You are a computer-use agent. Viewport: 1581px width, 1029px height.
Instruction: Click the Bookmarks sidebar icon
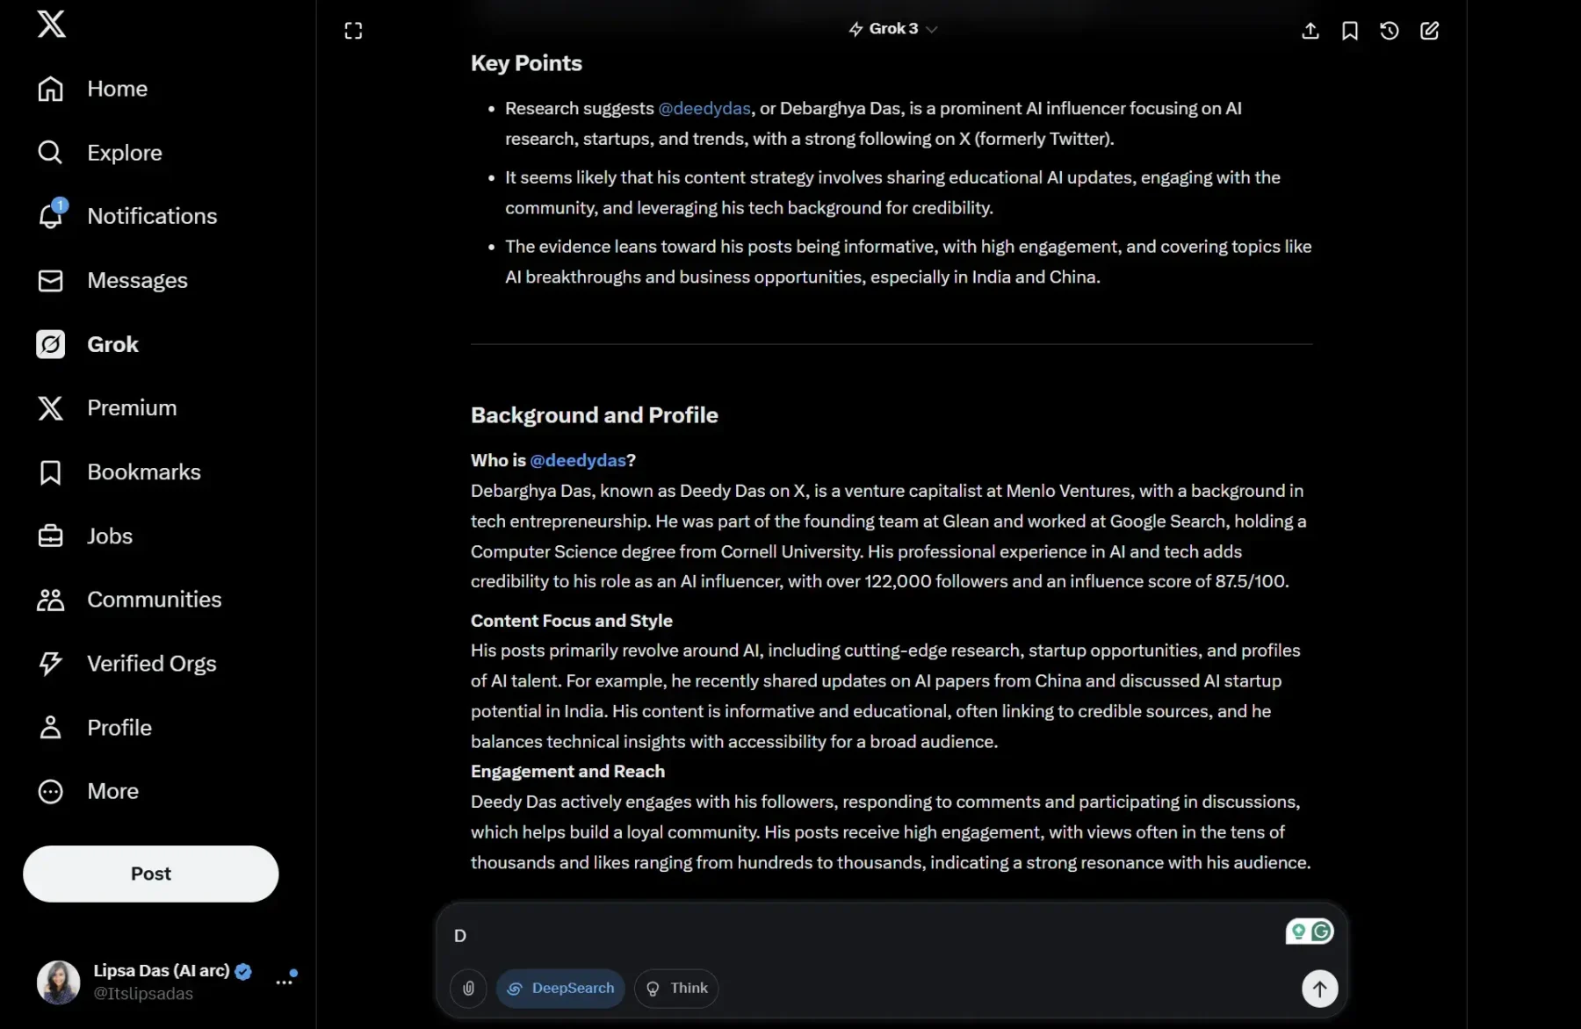tap(50, 472)
